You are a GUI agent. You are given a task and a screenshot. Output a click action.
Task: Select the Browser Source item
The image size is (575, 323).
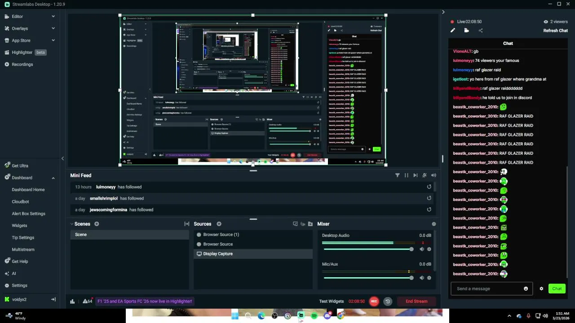(253, 244)
